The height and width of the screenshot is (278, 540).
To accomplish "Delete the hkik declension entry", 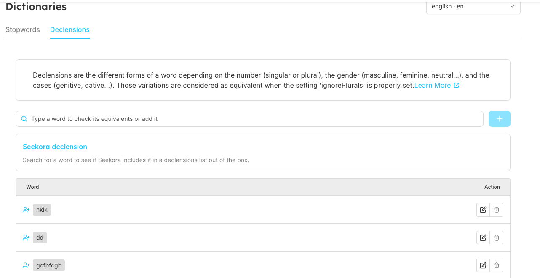I will [x=497, y=210].
